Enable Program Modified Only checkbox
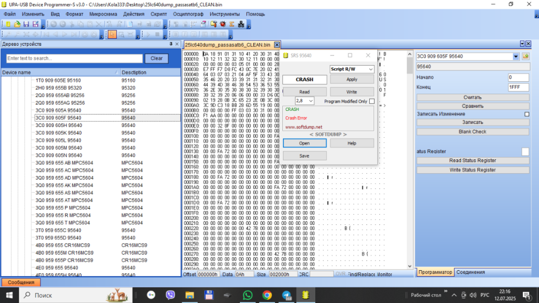Viewport: 539px width, 303px height. [x=371, y=101]
